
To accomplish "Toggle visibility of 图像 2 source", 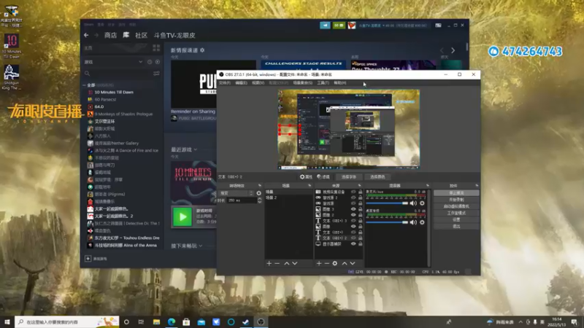I will [353, 215].
